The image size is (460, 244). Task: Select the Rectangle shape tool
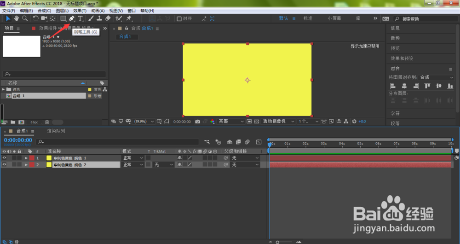pos(63,18)
